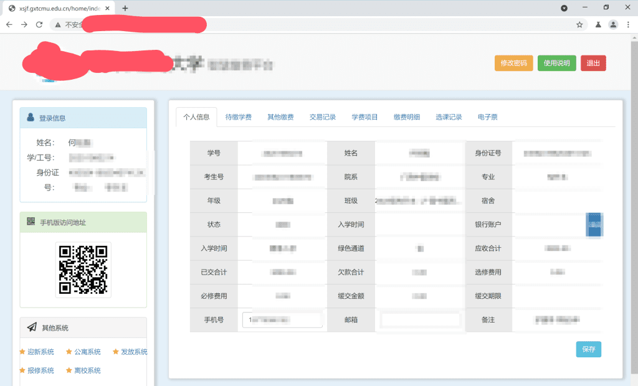
Task: Click the star icon before 迎新系统
Action: (22, 351)
